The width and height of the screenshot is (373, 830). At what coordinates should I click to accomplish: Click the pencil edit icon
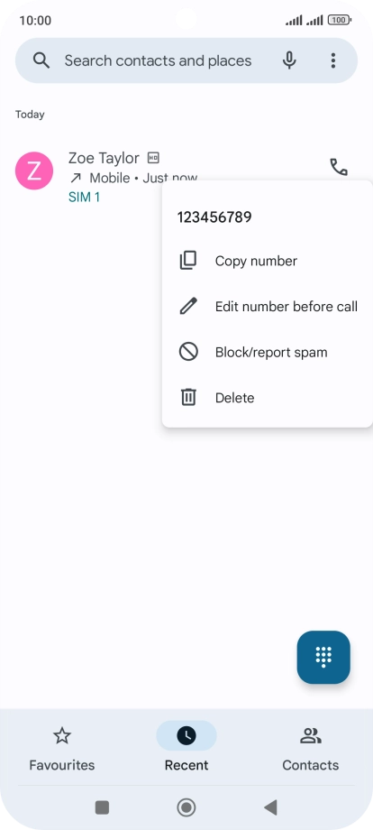188,306
